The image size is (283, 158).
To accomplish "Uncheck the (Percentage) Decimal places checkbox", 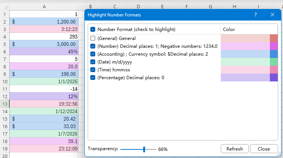I will pyautogui.click(x=93, y=78).
